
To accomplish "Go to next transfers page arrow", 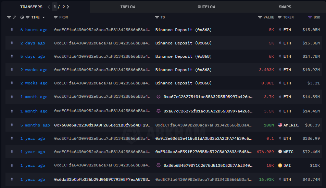I will pyautogui.click(x=67, y=7).
